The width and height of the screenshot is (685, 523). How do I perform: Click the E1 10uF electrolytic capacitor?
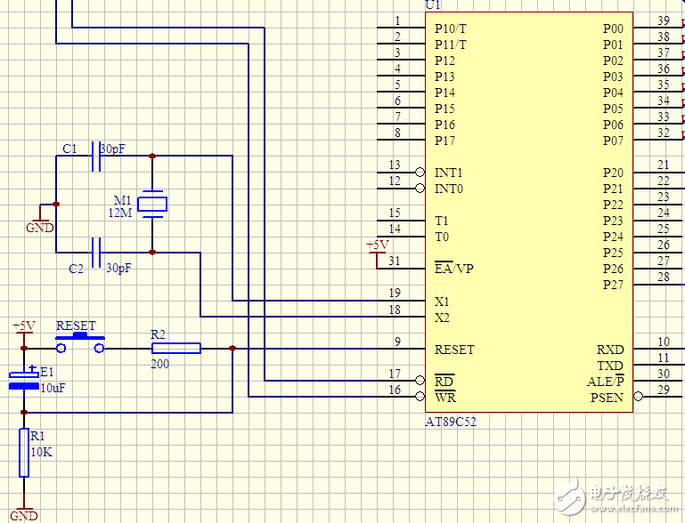pos(24,380)
